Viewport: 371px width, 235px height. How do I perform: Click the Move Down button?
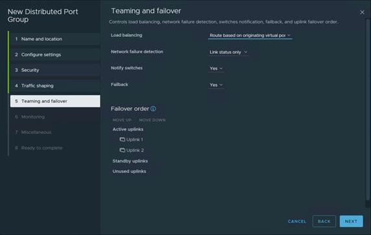[152, 120]
